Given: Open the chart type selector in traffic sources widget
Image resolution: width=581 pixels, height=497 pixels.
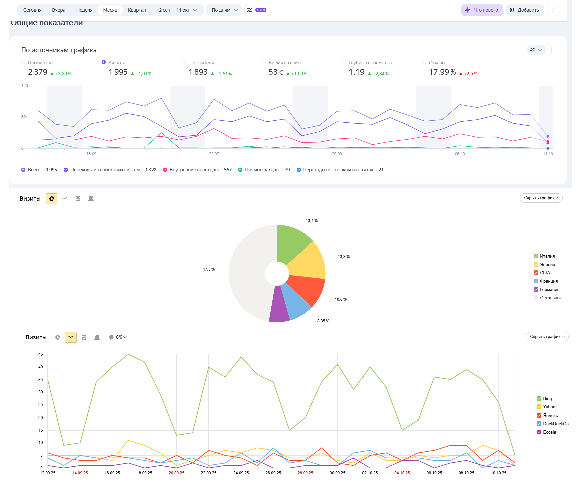Looking at the screenshot, I should click(x=536, y=50).
